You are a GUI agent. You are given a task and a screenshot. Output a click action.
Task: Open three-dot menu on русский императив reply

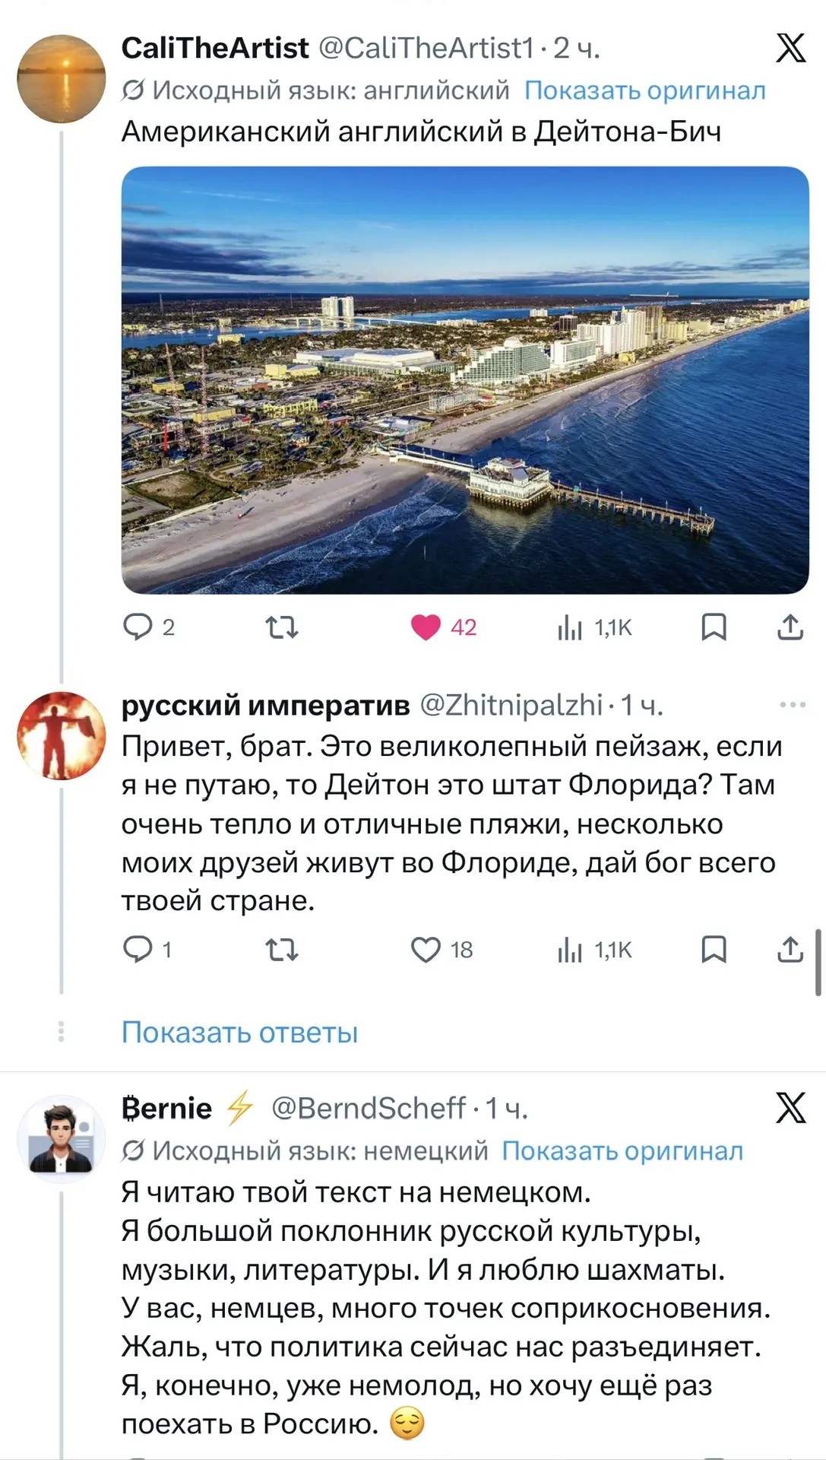(793, 705)
